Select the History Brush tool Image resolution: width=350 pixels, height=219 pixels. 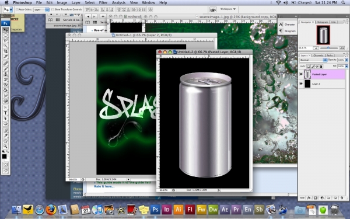click(6, 79)
